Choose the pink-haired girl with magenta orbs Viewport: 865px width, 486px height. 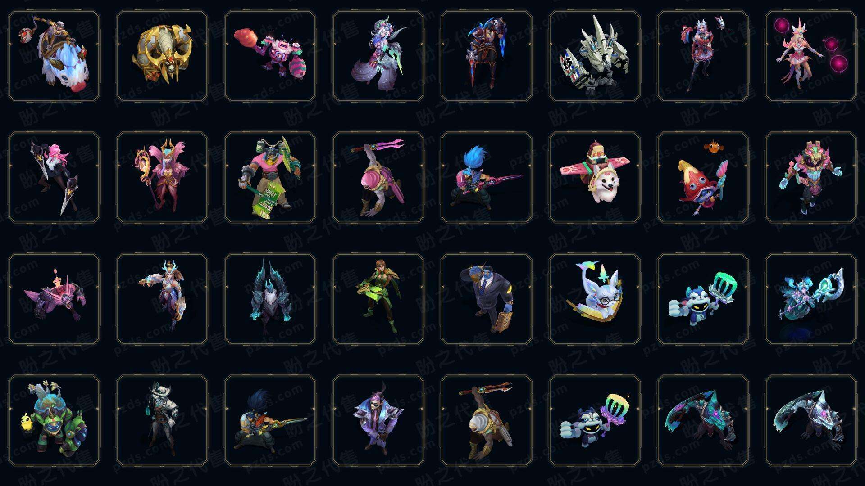tap(811, 56)
